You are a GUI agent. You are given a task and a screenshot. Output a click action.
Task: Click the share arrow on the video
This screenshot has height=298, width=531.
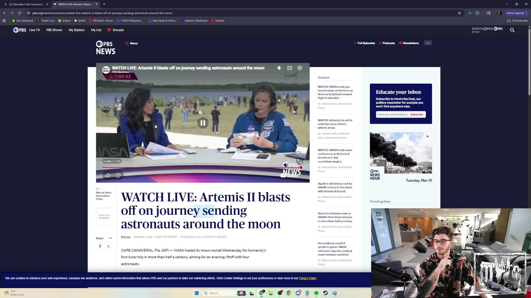point(108,175)
